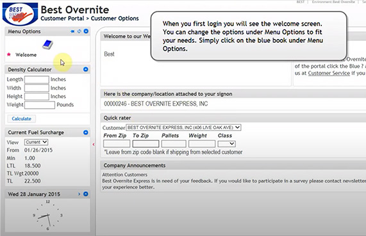The height and width of the screenshot is (236, 366).
Task: Click the Calculate button
Action: [x=22, y=118]
